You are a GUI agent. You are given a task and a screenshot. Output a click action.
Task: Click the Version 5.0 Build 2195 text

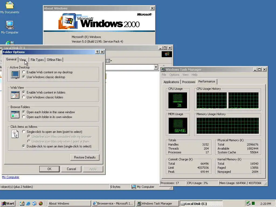coord(97,42)
